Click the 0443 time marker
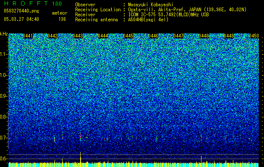Screen dimensions: 264x167 [78, 36]
